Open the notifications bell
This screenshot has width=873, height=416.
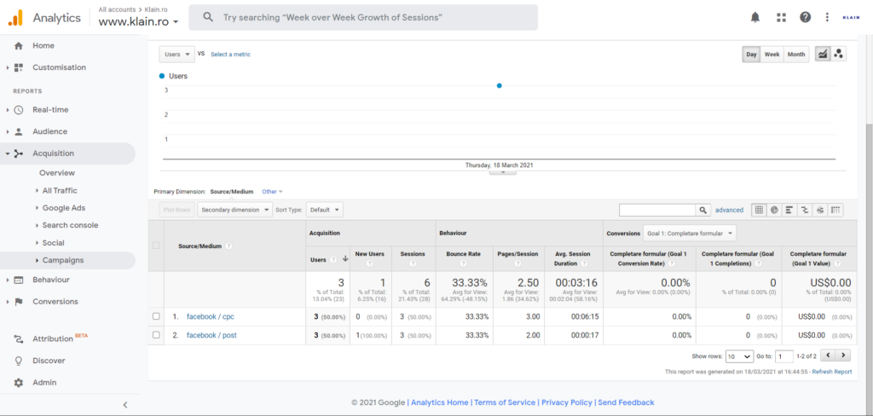click(755, 17)
